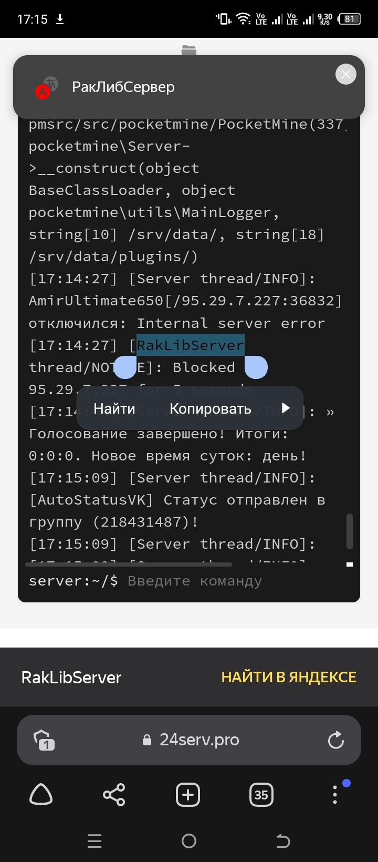Open the browser three-dot menu
This screenshot has height=862, width=378.
click(335, 795)
